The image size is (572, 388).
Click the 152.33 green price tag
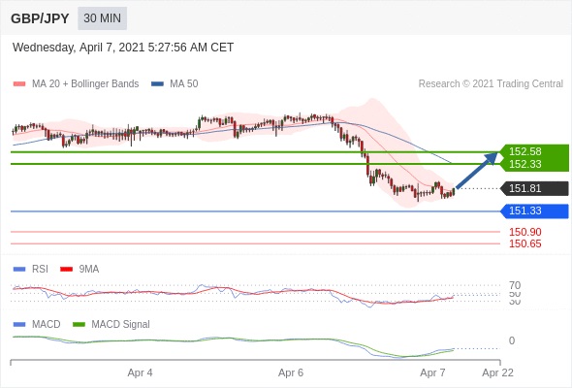point(534,164)
